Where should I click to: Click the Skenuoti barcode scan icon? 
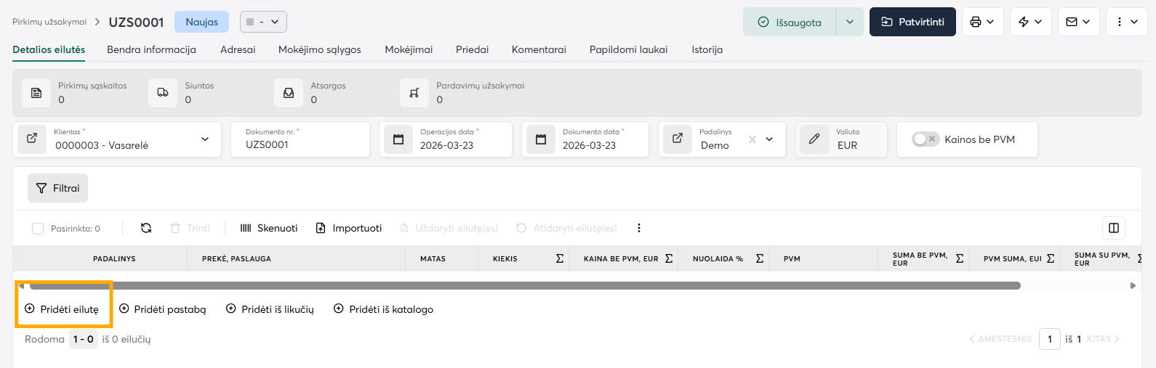click(x=246, y=228)
